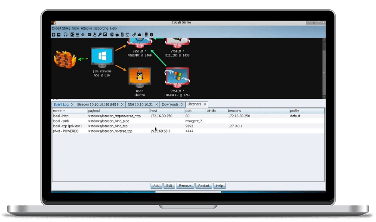
Task: Click the plus connect-to-team-server icon
Action: [x=54, y=34]
